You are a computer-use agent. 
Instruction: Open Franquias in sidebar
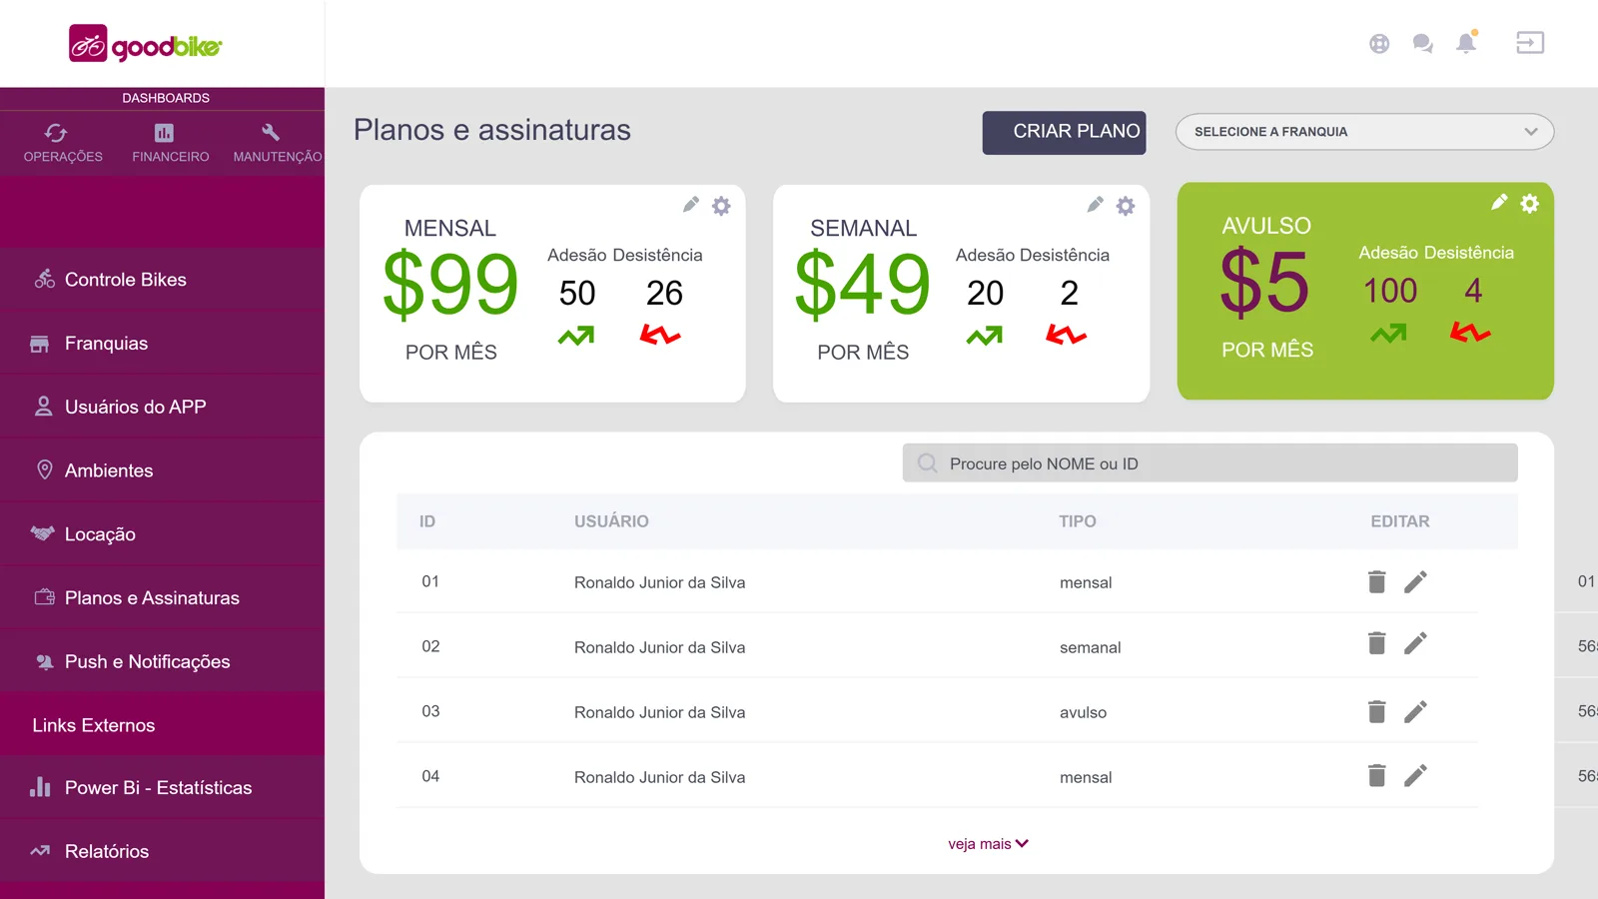(162, 344)
